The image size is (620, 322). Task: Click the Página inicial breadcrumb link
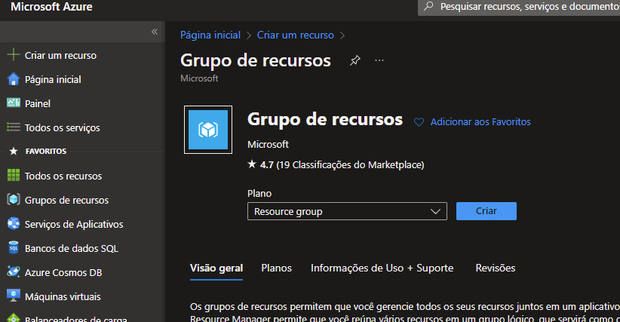click(210, 35)
